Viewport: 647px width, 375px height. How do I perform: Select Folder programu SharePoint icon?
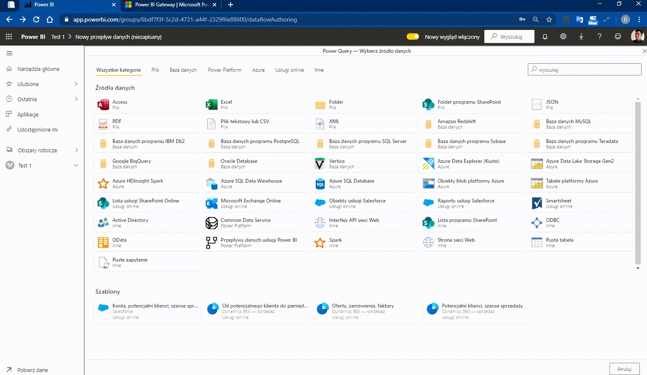coord(428,104)
